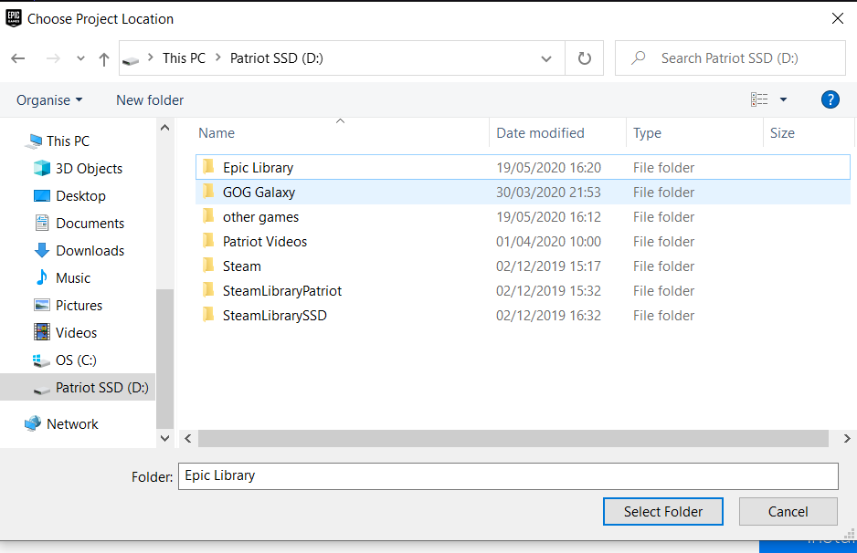
Task: Click the Epic Games icon in title bar
Action: (14, 18)
